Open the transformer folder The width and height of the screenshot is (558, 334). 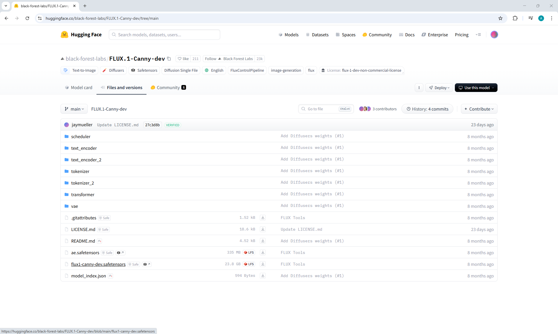coord(83,195)
